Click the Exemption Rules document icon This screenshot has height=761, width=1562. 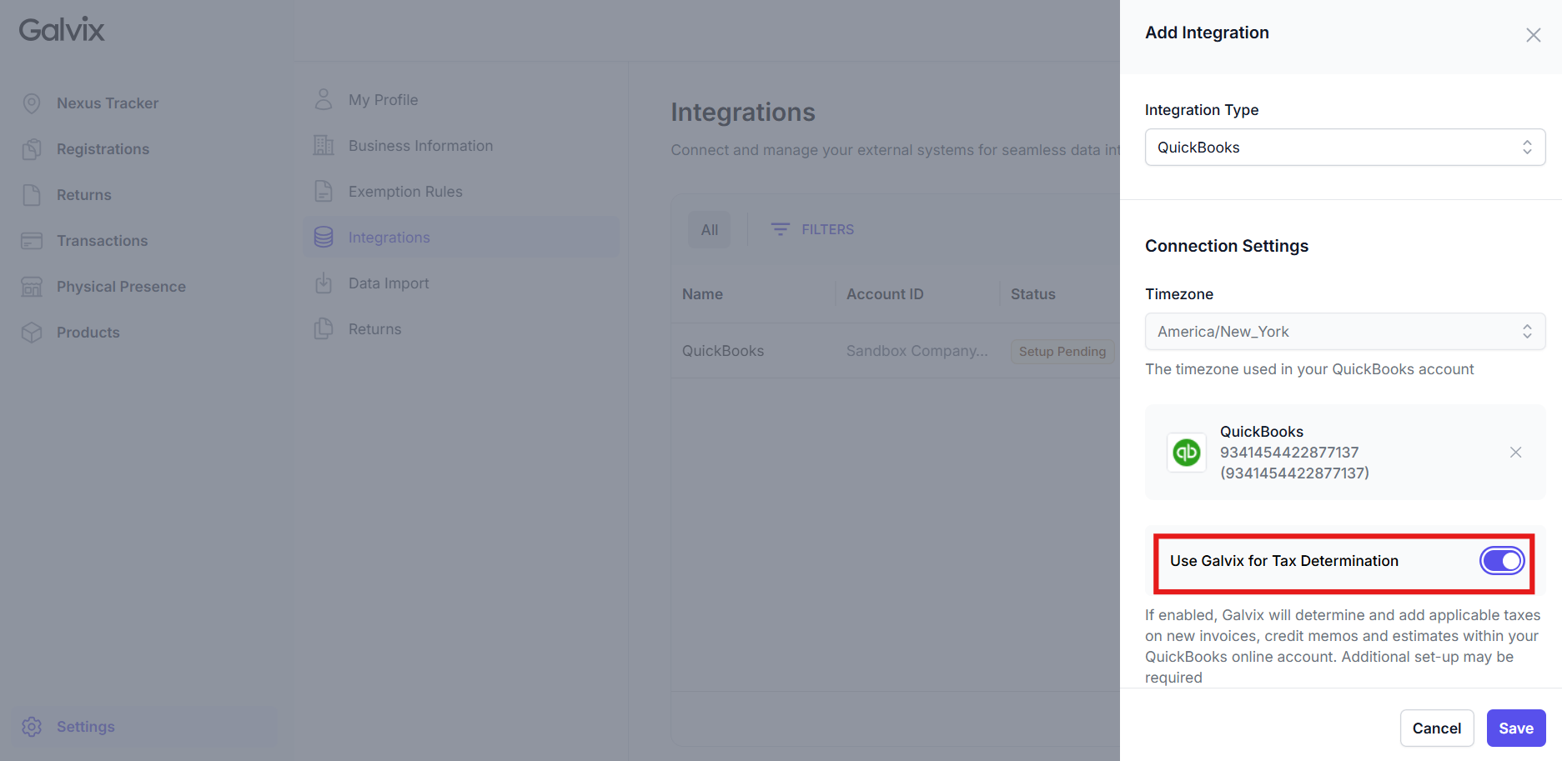(x=324, y=192)
